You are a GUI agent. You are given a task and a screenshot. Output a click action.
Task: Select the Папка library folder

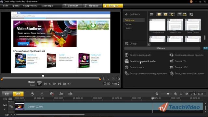coord(128,24)
